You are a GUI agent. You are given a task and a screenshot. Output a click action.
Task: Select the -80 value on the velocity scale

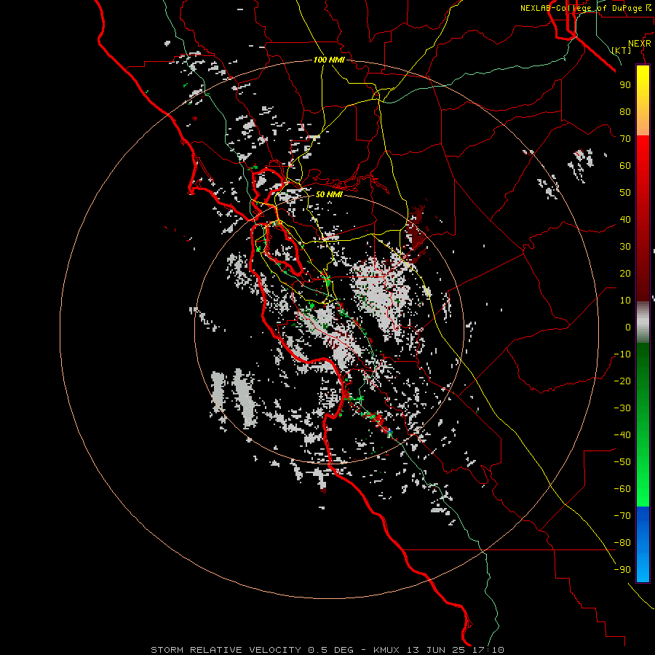tap(622, 543)
